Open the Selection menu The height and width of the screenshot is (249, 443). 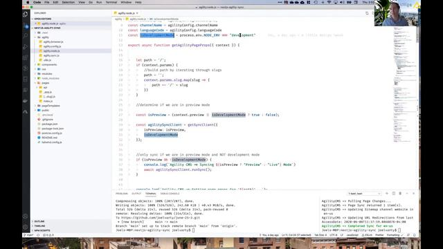(x=68, y=2)
